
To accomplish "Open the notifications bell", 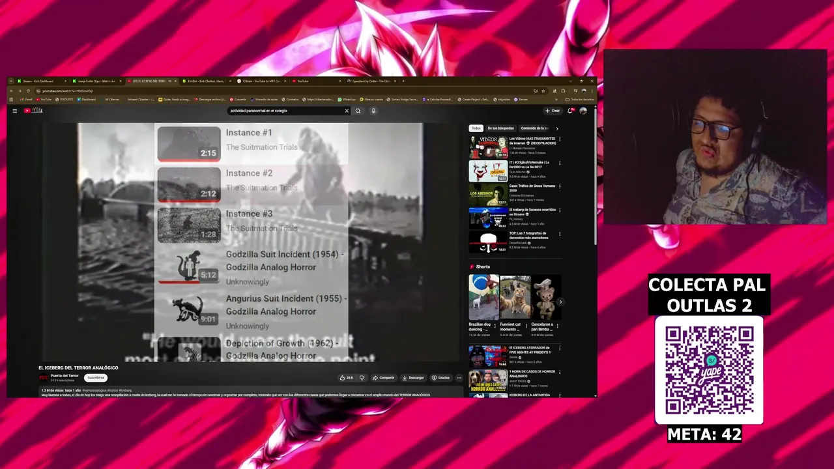I will (x=571, y=111).
